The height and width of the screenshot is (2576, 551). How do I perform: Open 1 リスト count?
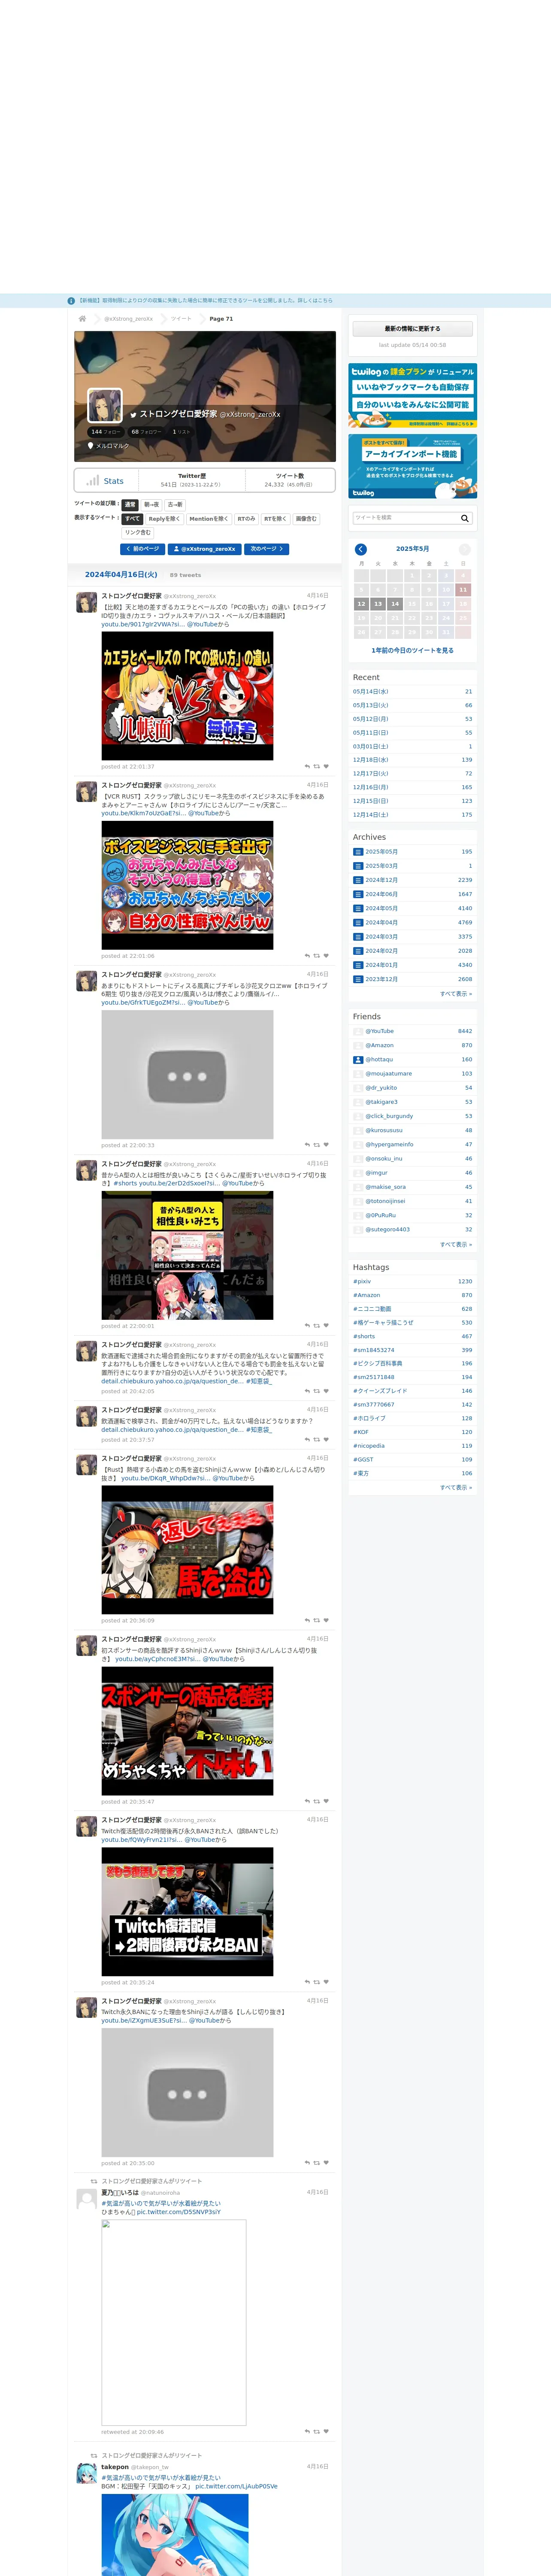pyautogui.click(x=182, y=432)
